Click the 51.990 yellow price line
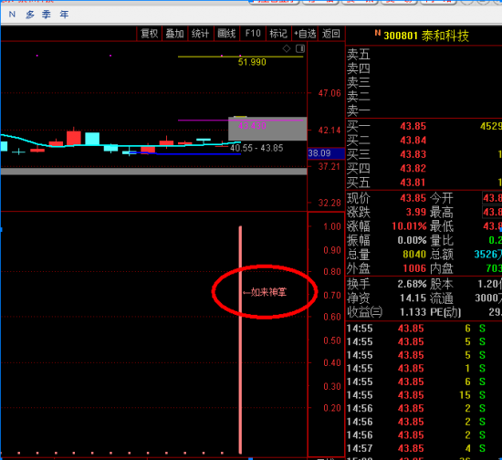The height and width of the screenshot is (460, 502). tap(240, 57)
